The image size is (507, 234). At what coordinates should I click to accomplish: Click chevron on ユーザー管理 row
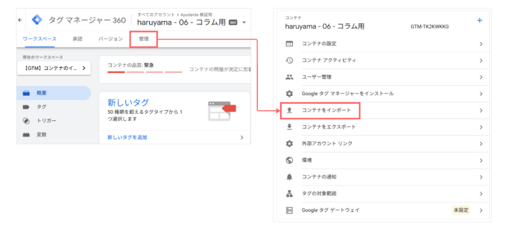point(481,78)
